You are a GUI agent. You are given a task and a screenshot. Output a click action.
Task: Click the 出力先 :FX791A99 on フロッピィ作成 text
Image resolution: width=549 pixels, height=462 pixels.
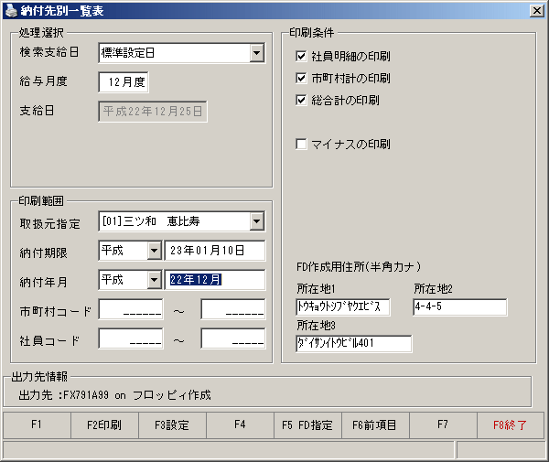click(115, 395)
